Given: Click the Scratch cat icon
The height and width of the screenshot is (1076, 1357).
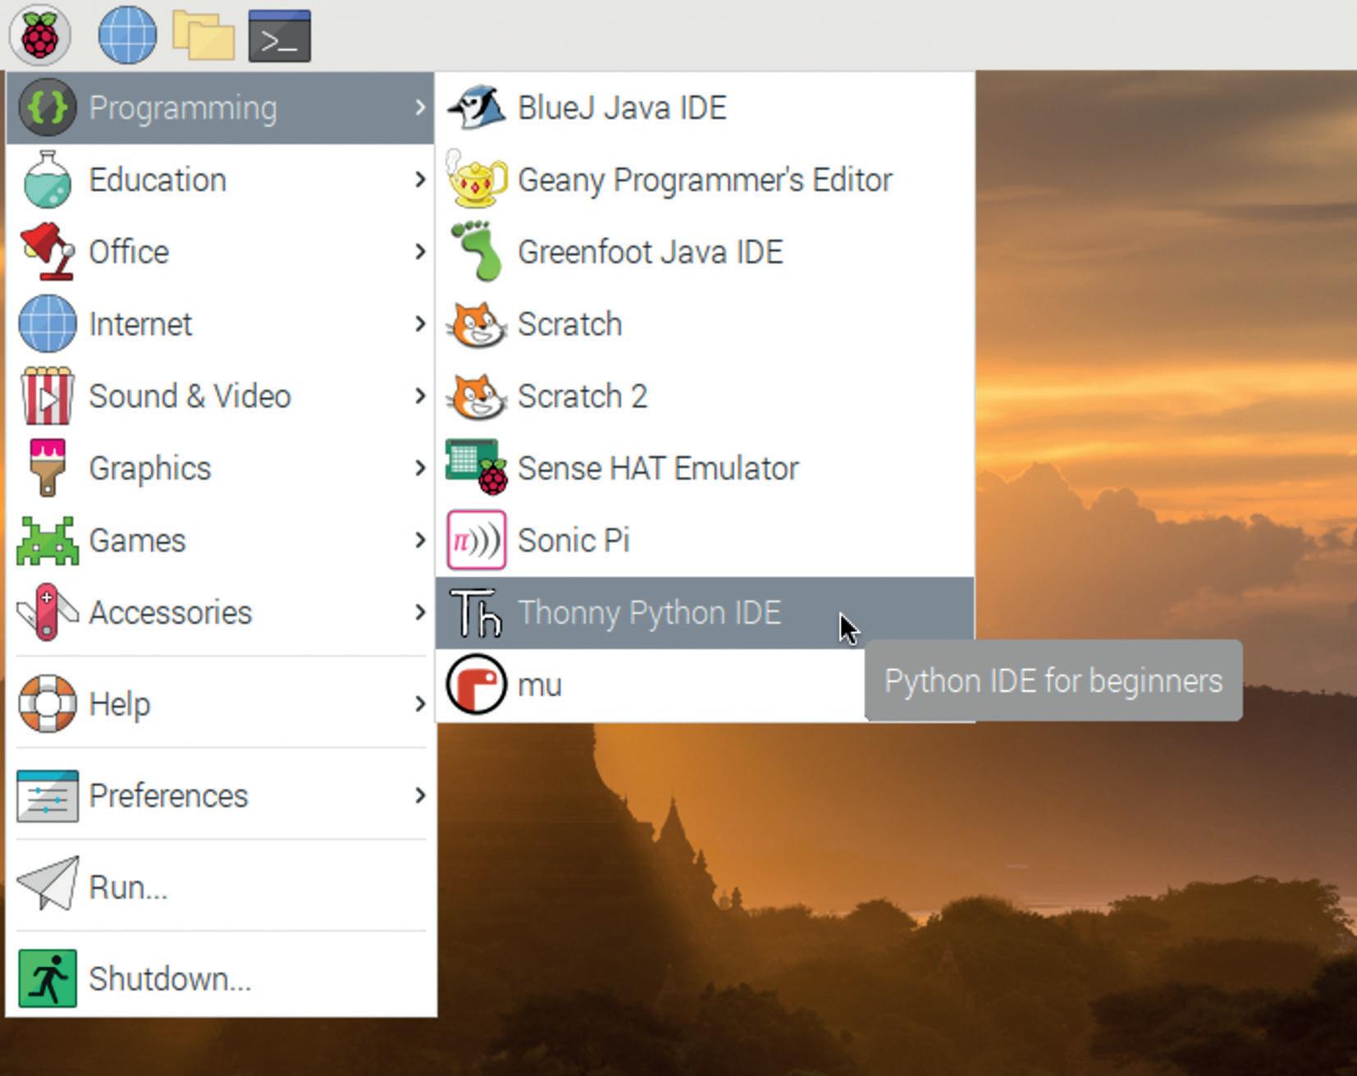Looking at the screenshot, I should coord(477,324).
